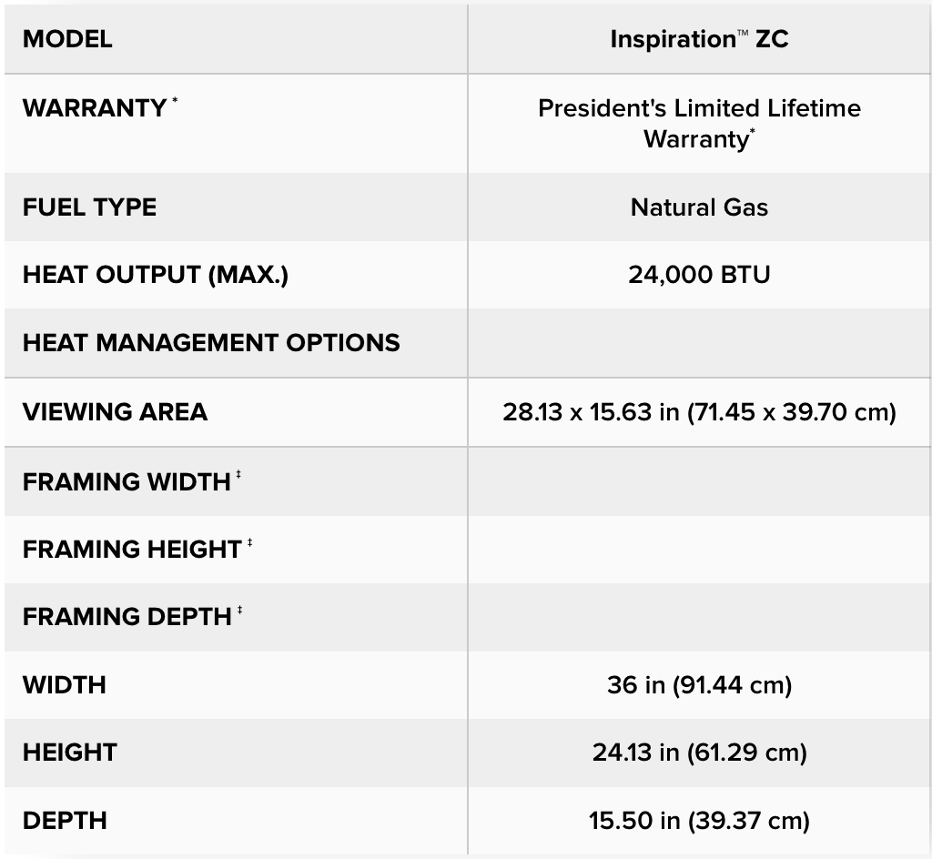932x859 pixels.
Task: Click the FRAMING WIDTH label
Action: tap(127, 481)
